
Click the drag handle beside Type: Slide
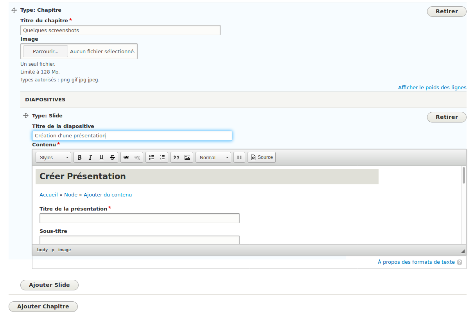pyautogui.click(x=26, y=116)
